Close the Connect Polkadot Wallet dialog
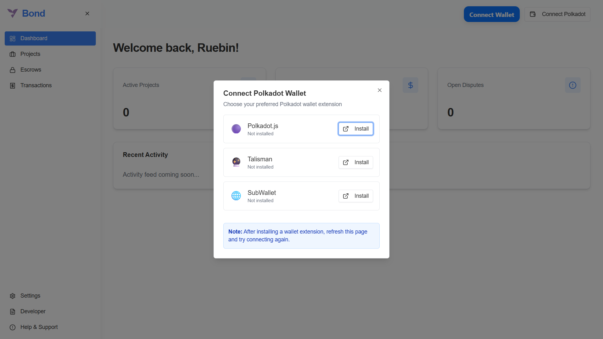 pyautogui.click(x=380, y=90)
